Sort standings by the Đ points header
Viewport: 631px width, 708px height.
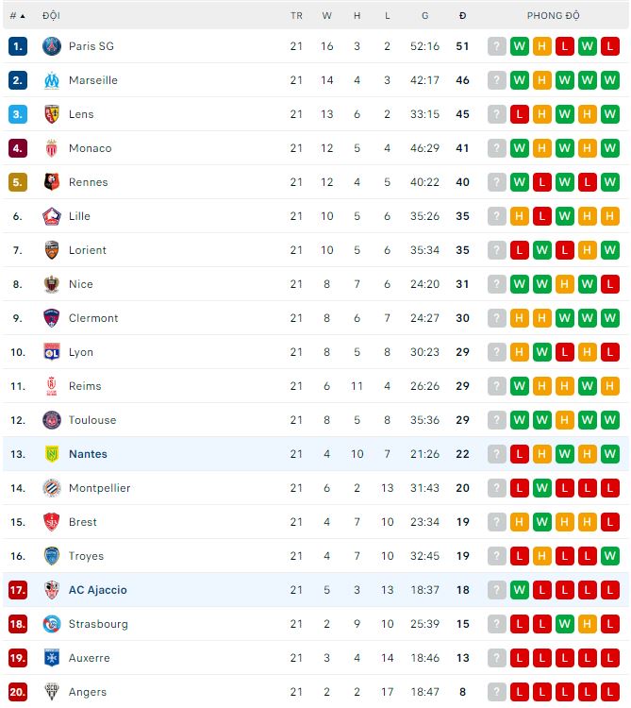(x=462, y=16)
